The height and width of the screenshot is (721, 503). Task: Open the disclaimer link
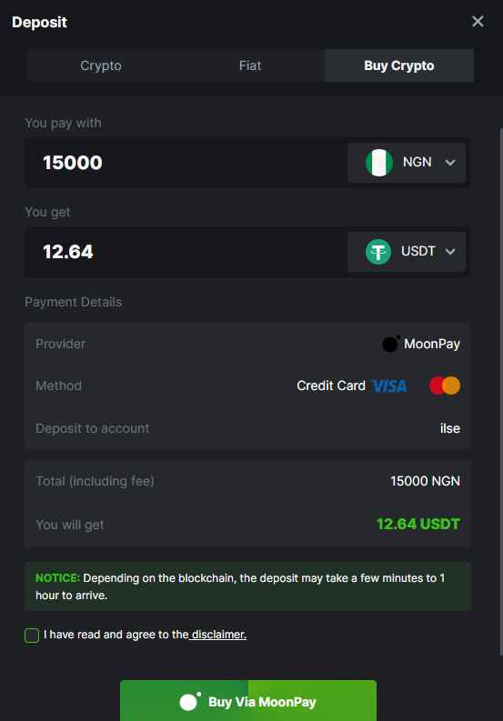(218, 635)
